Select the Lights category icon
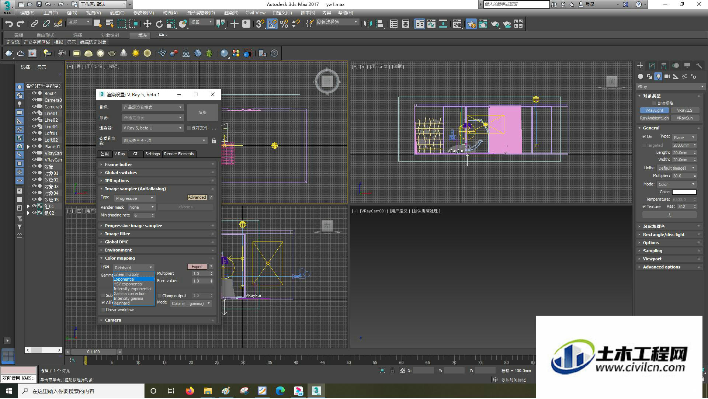 point(658,76)
